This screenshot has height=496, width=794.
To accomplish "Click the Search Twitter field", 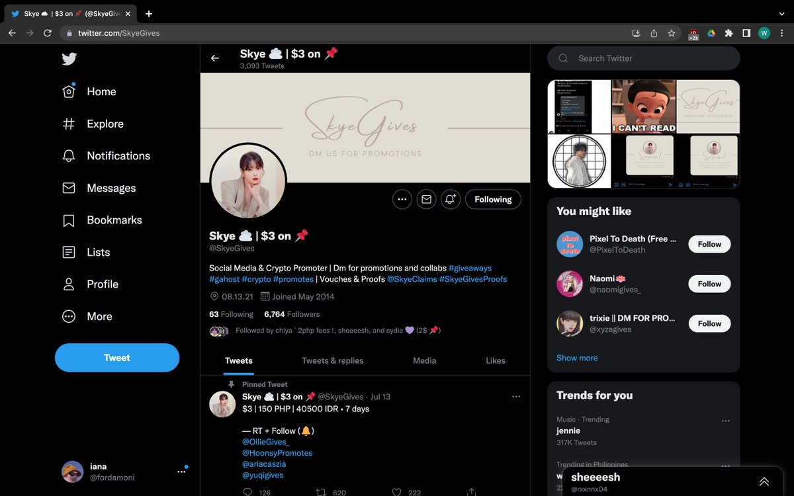I will pyautogui.click(x=643, y=58).
